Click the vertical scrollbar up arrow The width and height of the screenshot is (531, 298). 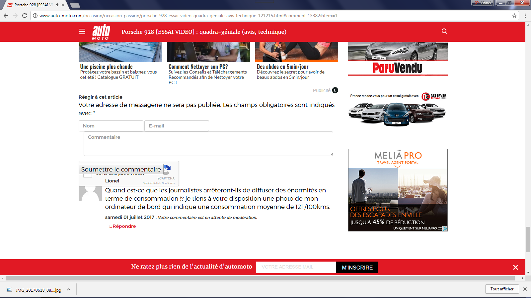(x=528, y=25)
